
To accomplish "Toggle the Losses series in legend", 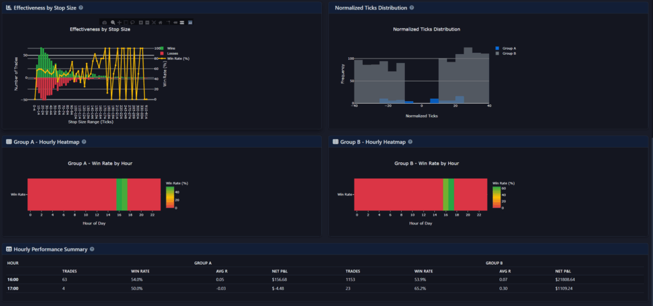I will pyautogui.click(x=172, y=53).
